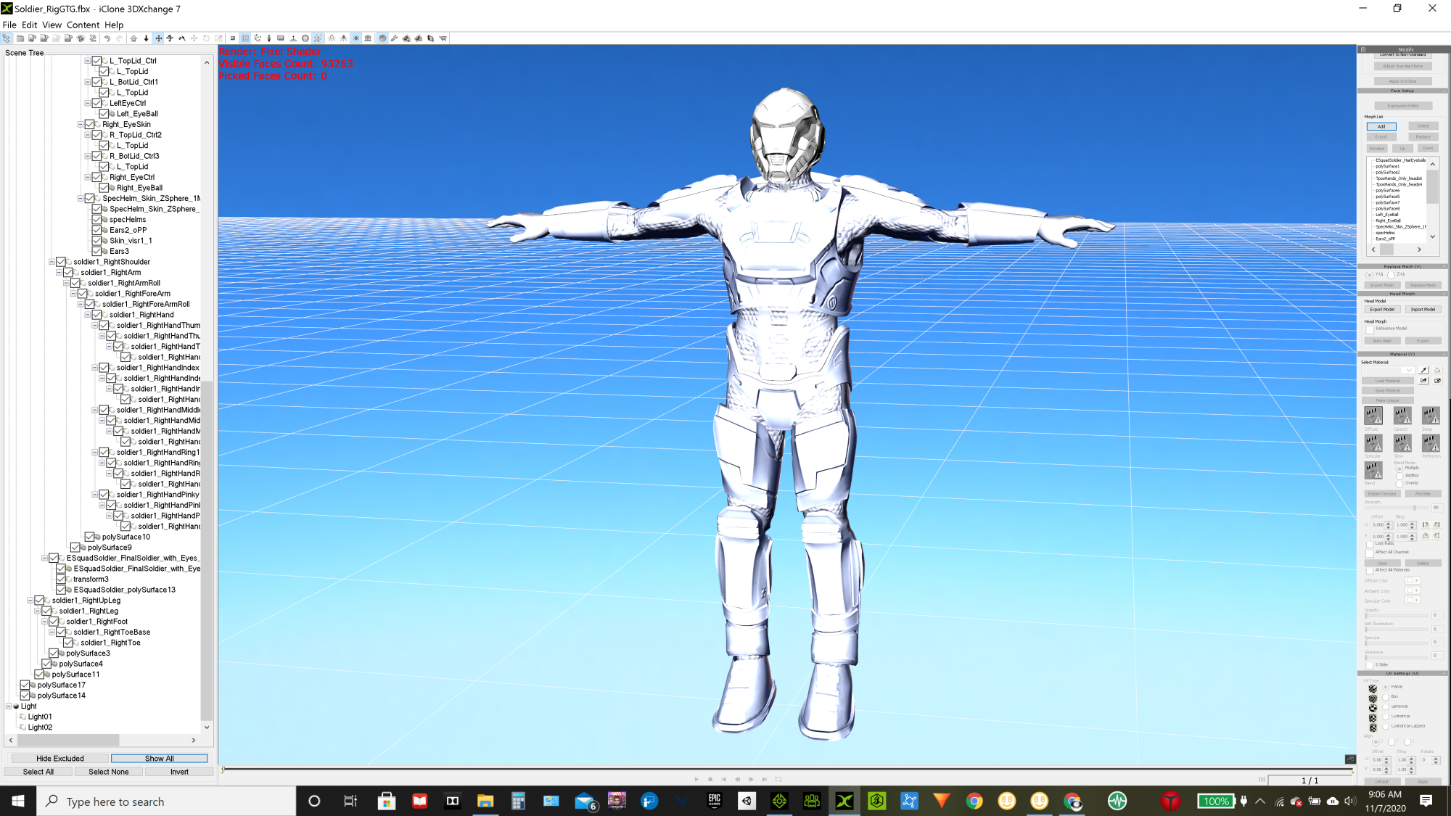
Task: Select the Multiply blend mode radio button
Action: [x=1399, y=469]
